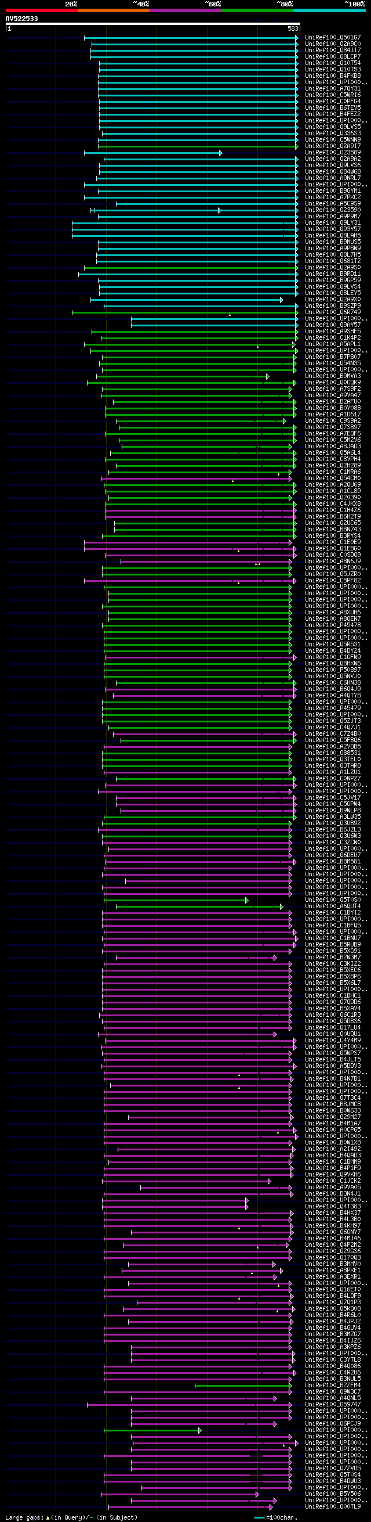371x1522 pixels.
Task: Click the UniRef100_Q6DEU7 label
Action: [333, 855]
